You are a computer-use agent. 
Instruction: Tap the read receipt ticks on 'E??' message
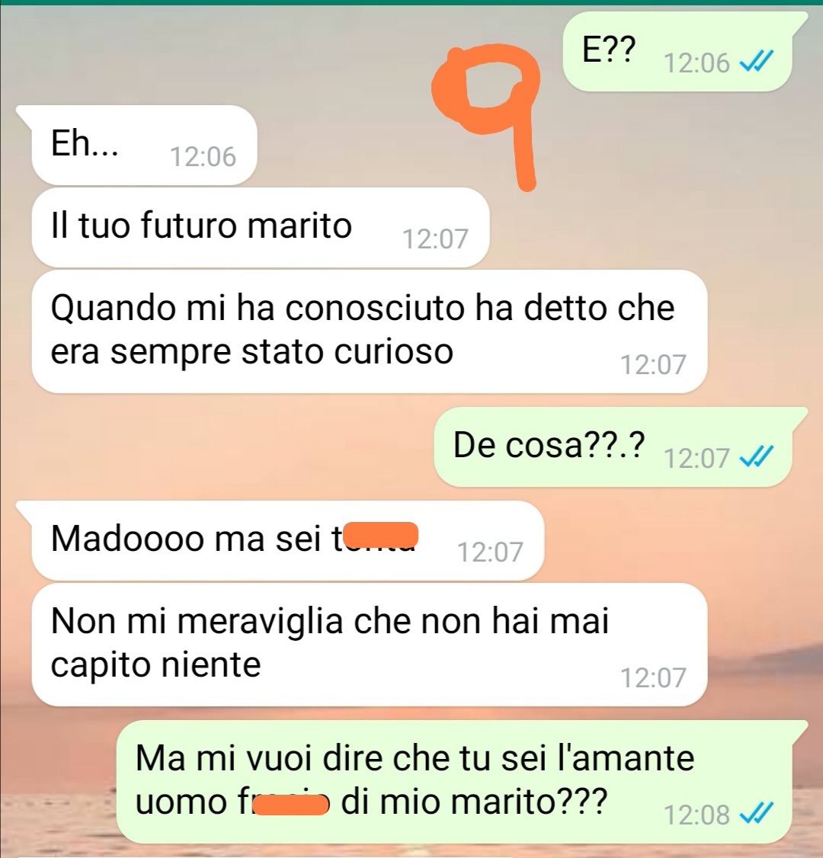click(757, 62)
